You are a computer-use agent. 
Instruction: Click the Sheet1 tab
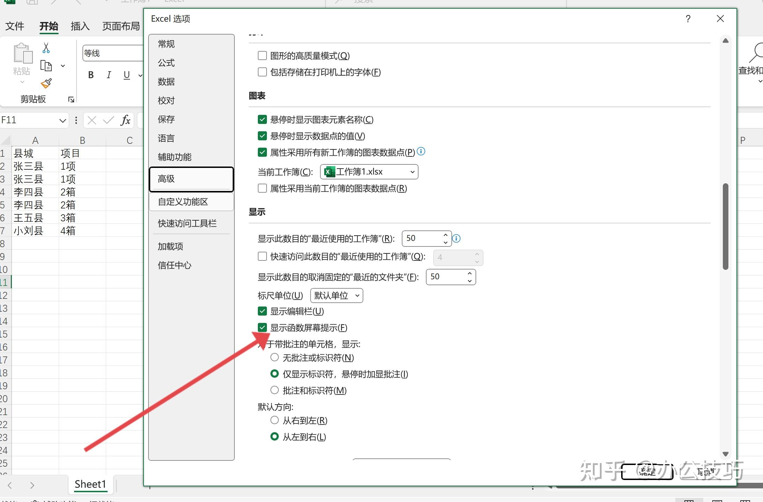(x=90, y=484)
